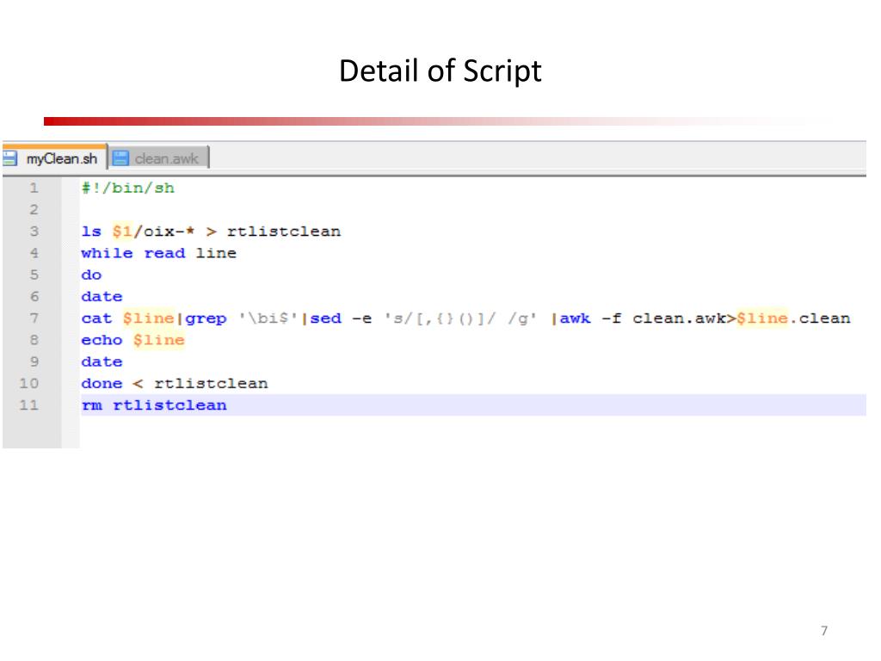Select line number 1 in the gutter
Viewport: 881px width, 661px height.
[x=34, y=188]
